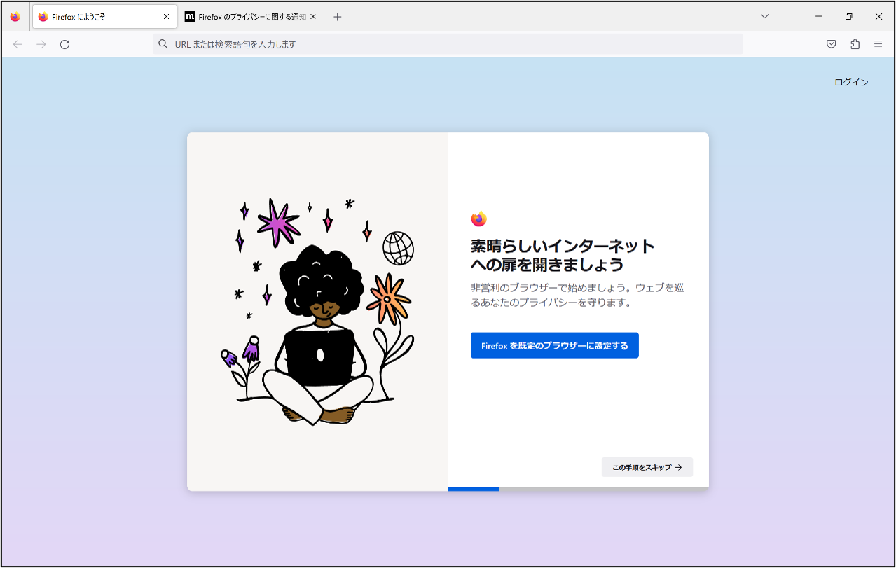
Task: Restore down the Firefox window
Action: click(x=848, y=16)
